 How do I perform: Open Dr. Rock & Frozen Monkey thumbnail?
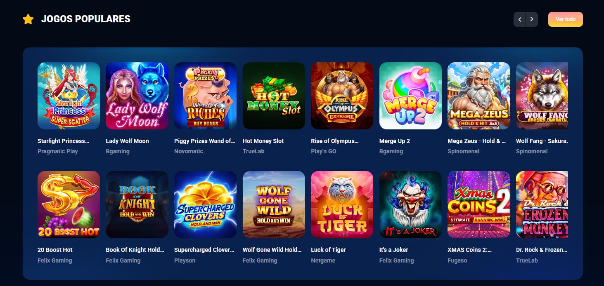(542, 204)
